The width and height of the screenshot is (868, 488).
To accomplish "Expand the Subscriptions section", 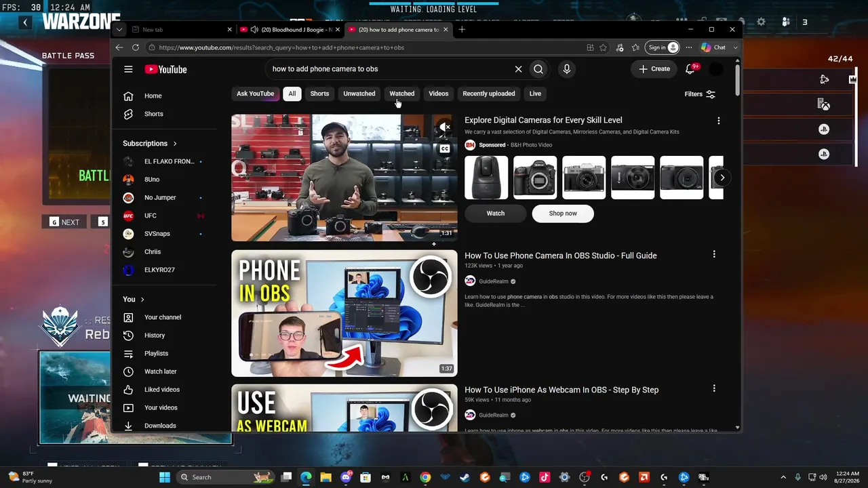I will 150,144.
